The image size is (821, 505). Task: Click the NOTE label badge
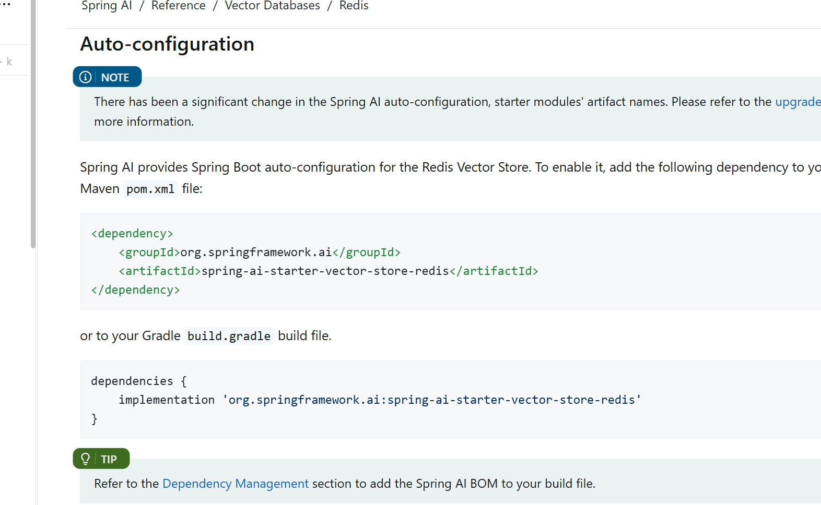click(108, 77)
